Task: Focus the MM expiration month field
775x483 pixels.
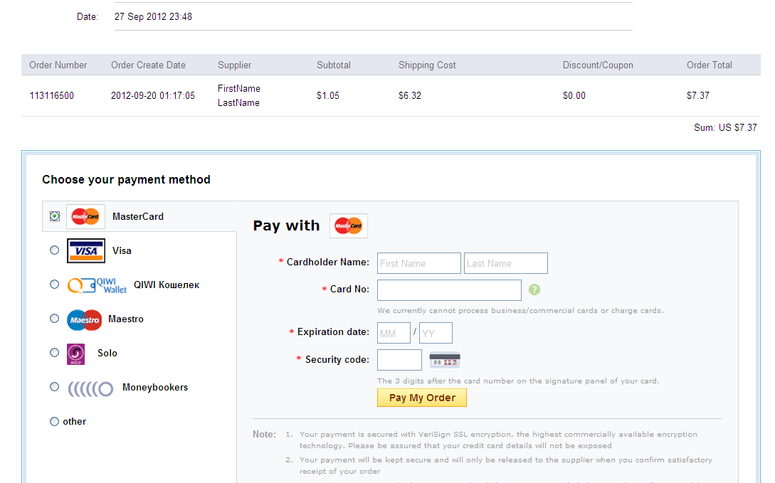Action: pyautogui.click(x=394, y=333)
